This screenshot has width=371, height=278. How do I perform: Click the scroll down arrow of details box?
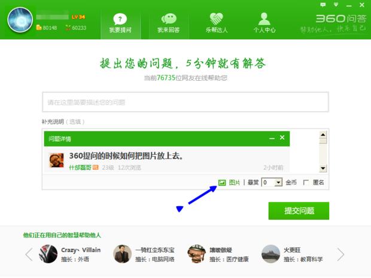pos(323,169)
